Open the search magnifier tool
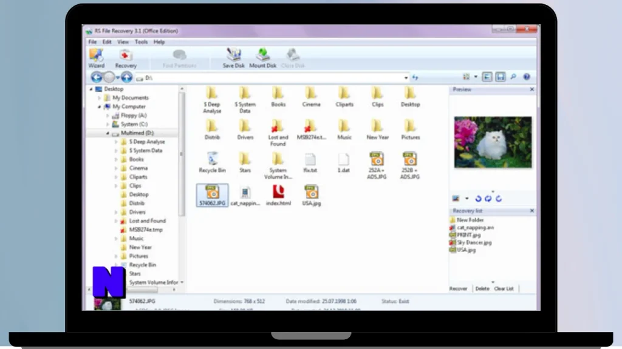This screenshot has width=622, height=349. [513, 77]
